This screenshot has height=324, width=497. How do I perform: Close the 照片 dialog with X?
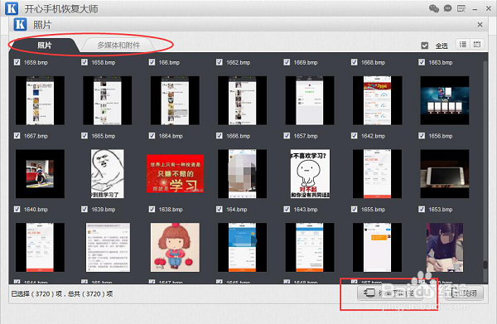[x=480, y=24]
